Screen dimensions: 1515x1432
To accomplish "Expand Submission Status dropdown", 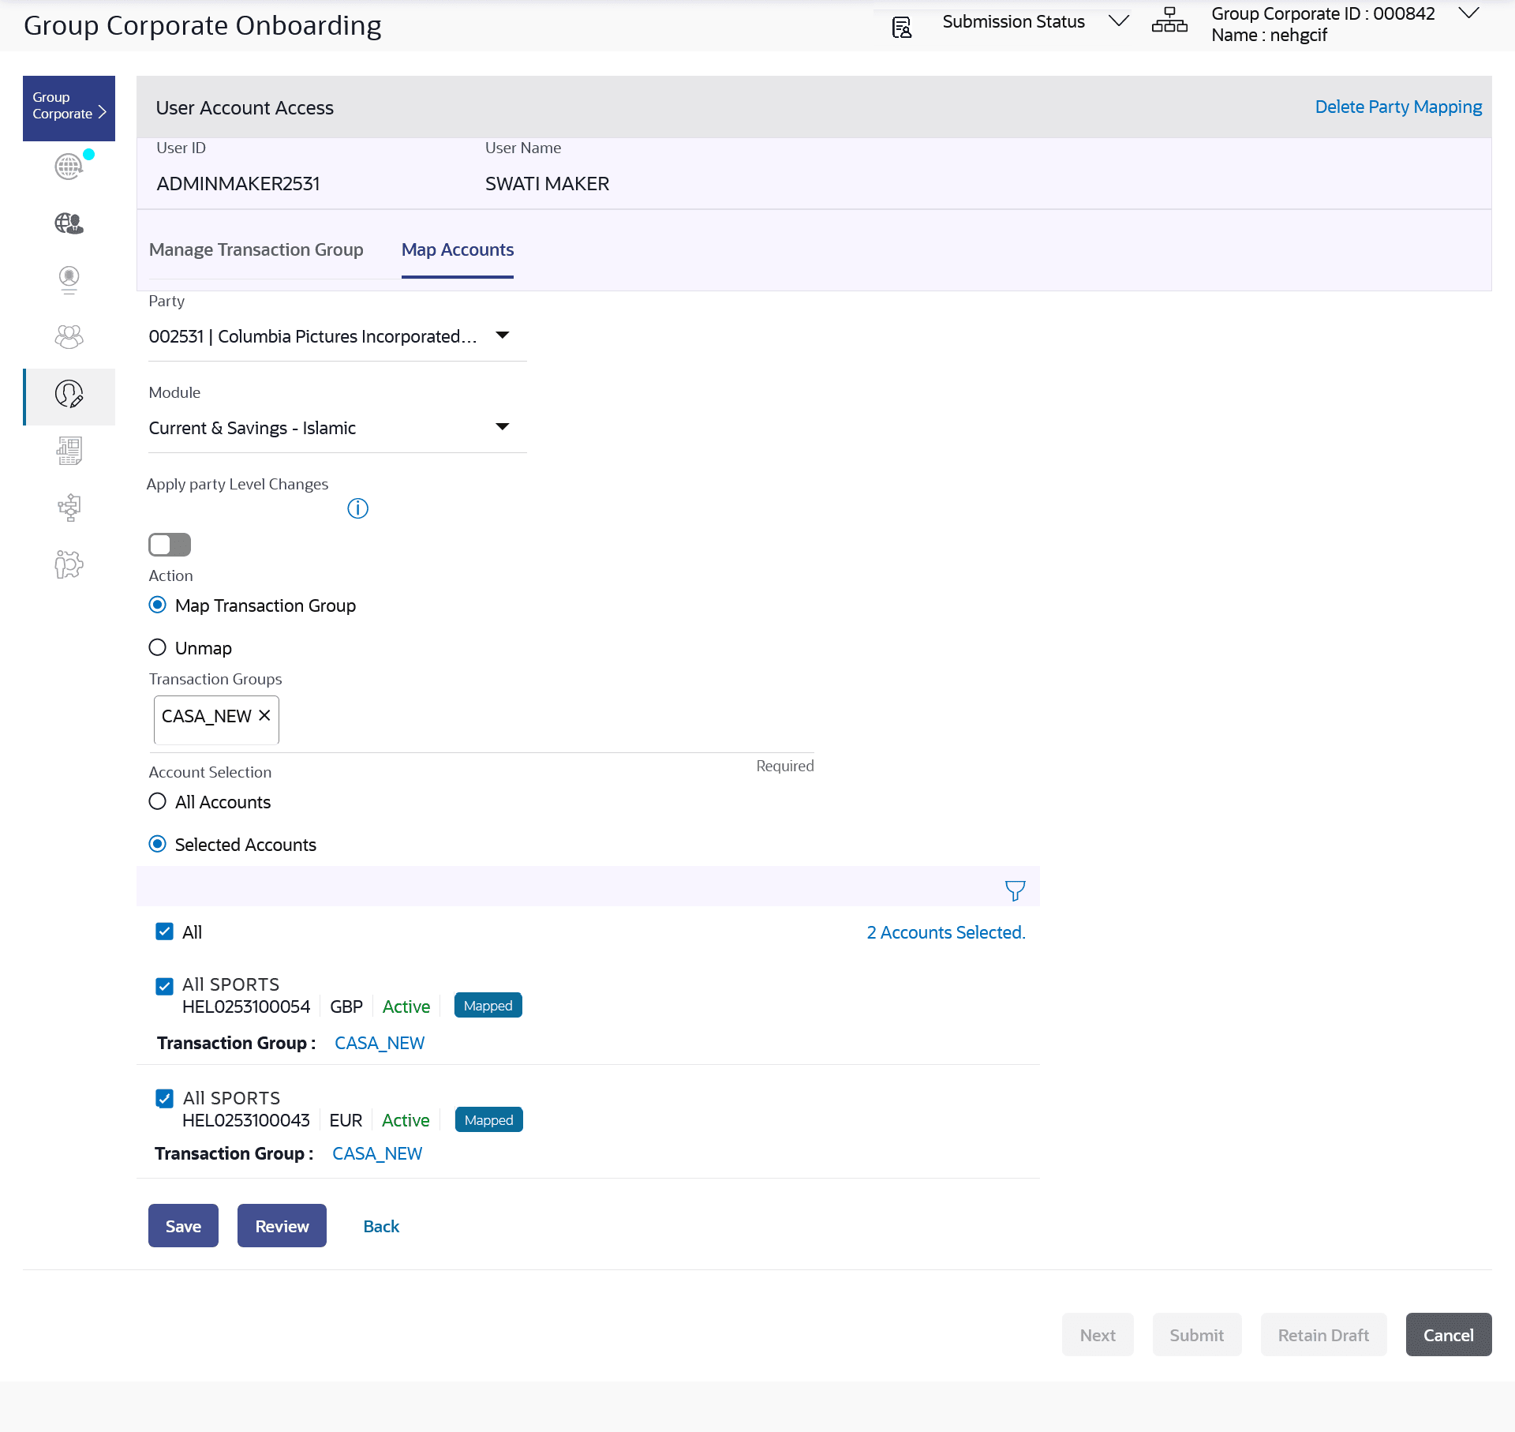I will tap(1118, 21).
